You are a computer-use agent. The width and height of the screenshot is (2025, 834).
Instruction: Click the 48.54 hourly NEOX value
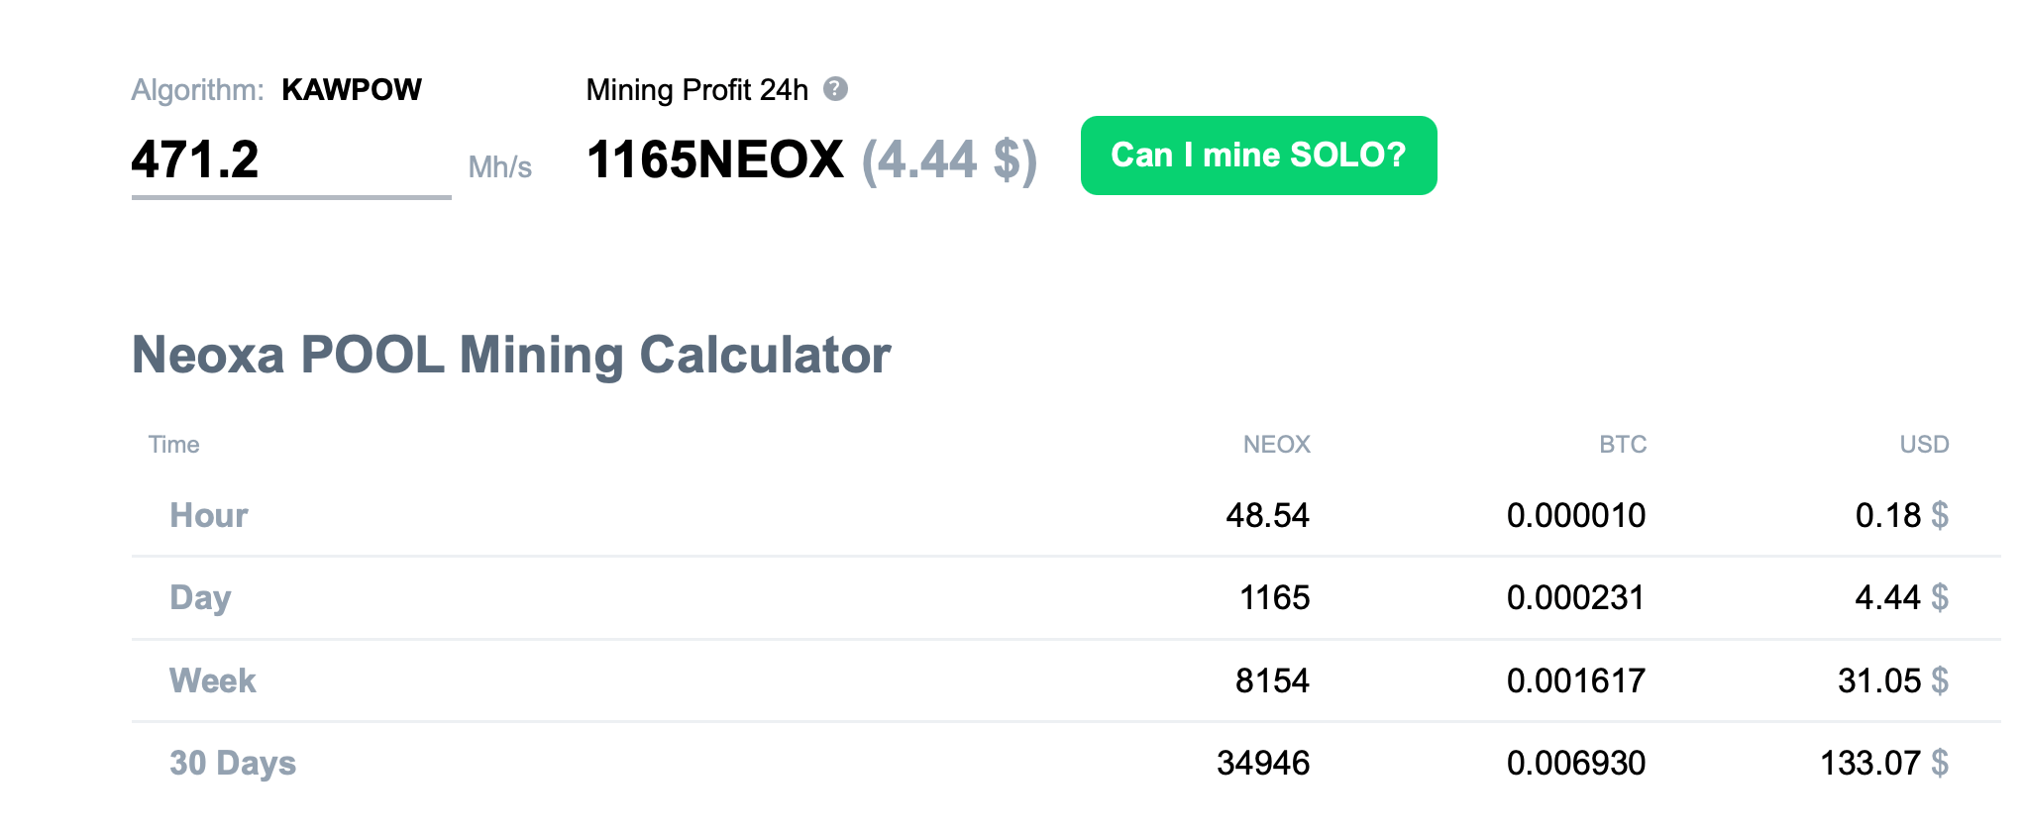click(x=1267, y=516)
